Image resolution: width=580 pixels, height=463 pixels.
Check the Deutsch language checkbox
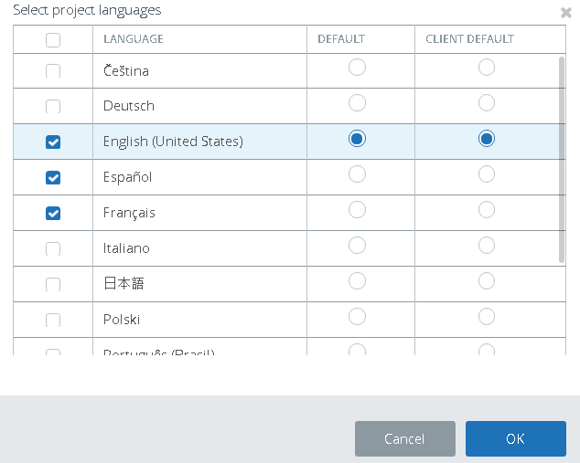pyautogui.click(x=53, y=107)
